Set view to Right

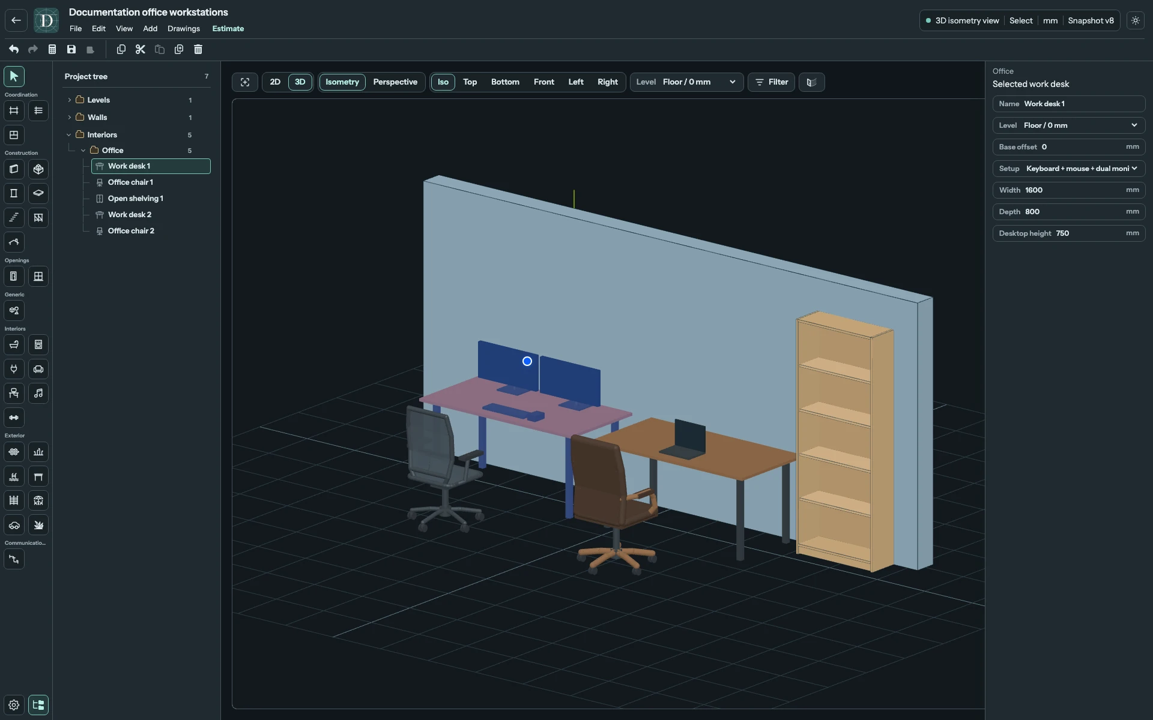click(x=608, y=82)
